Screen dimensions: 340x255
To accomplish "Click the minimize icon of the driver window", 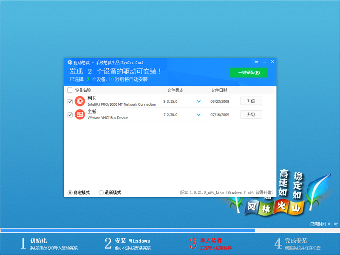I will coord(264,61).
